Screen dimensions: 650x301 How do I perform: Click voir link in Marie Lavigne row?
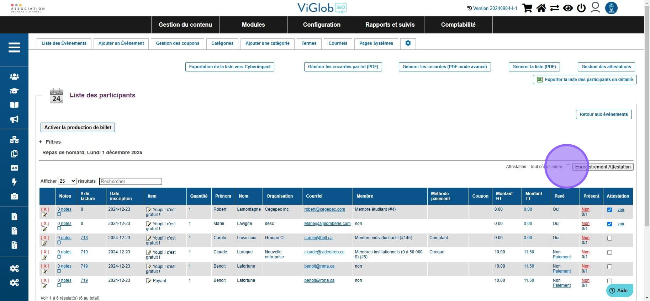(621, 224)
